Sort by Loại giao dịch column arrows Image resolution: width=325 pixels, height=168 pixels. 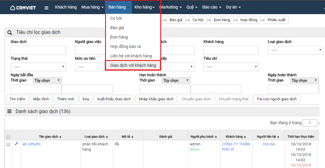[x=107, y=137]
